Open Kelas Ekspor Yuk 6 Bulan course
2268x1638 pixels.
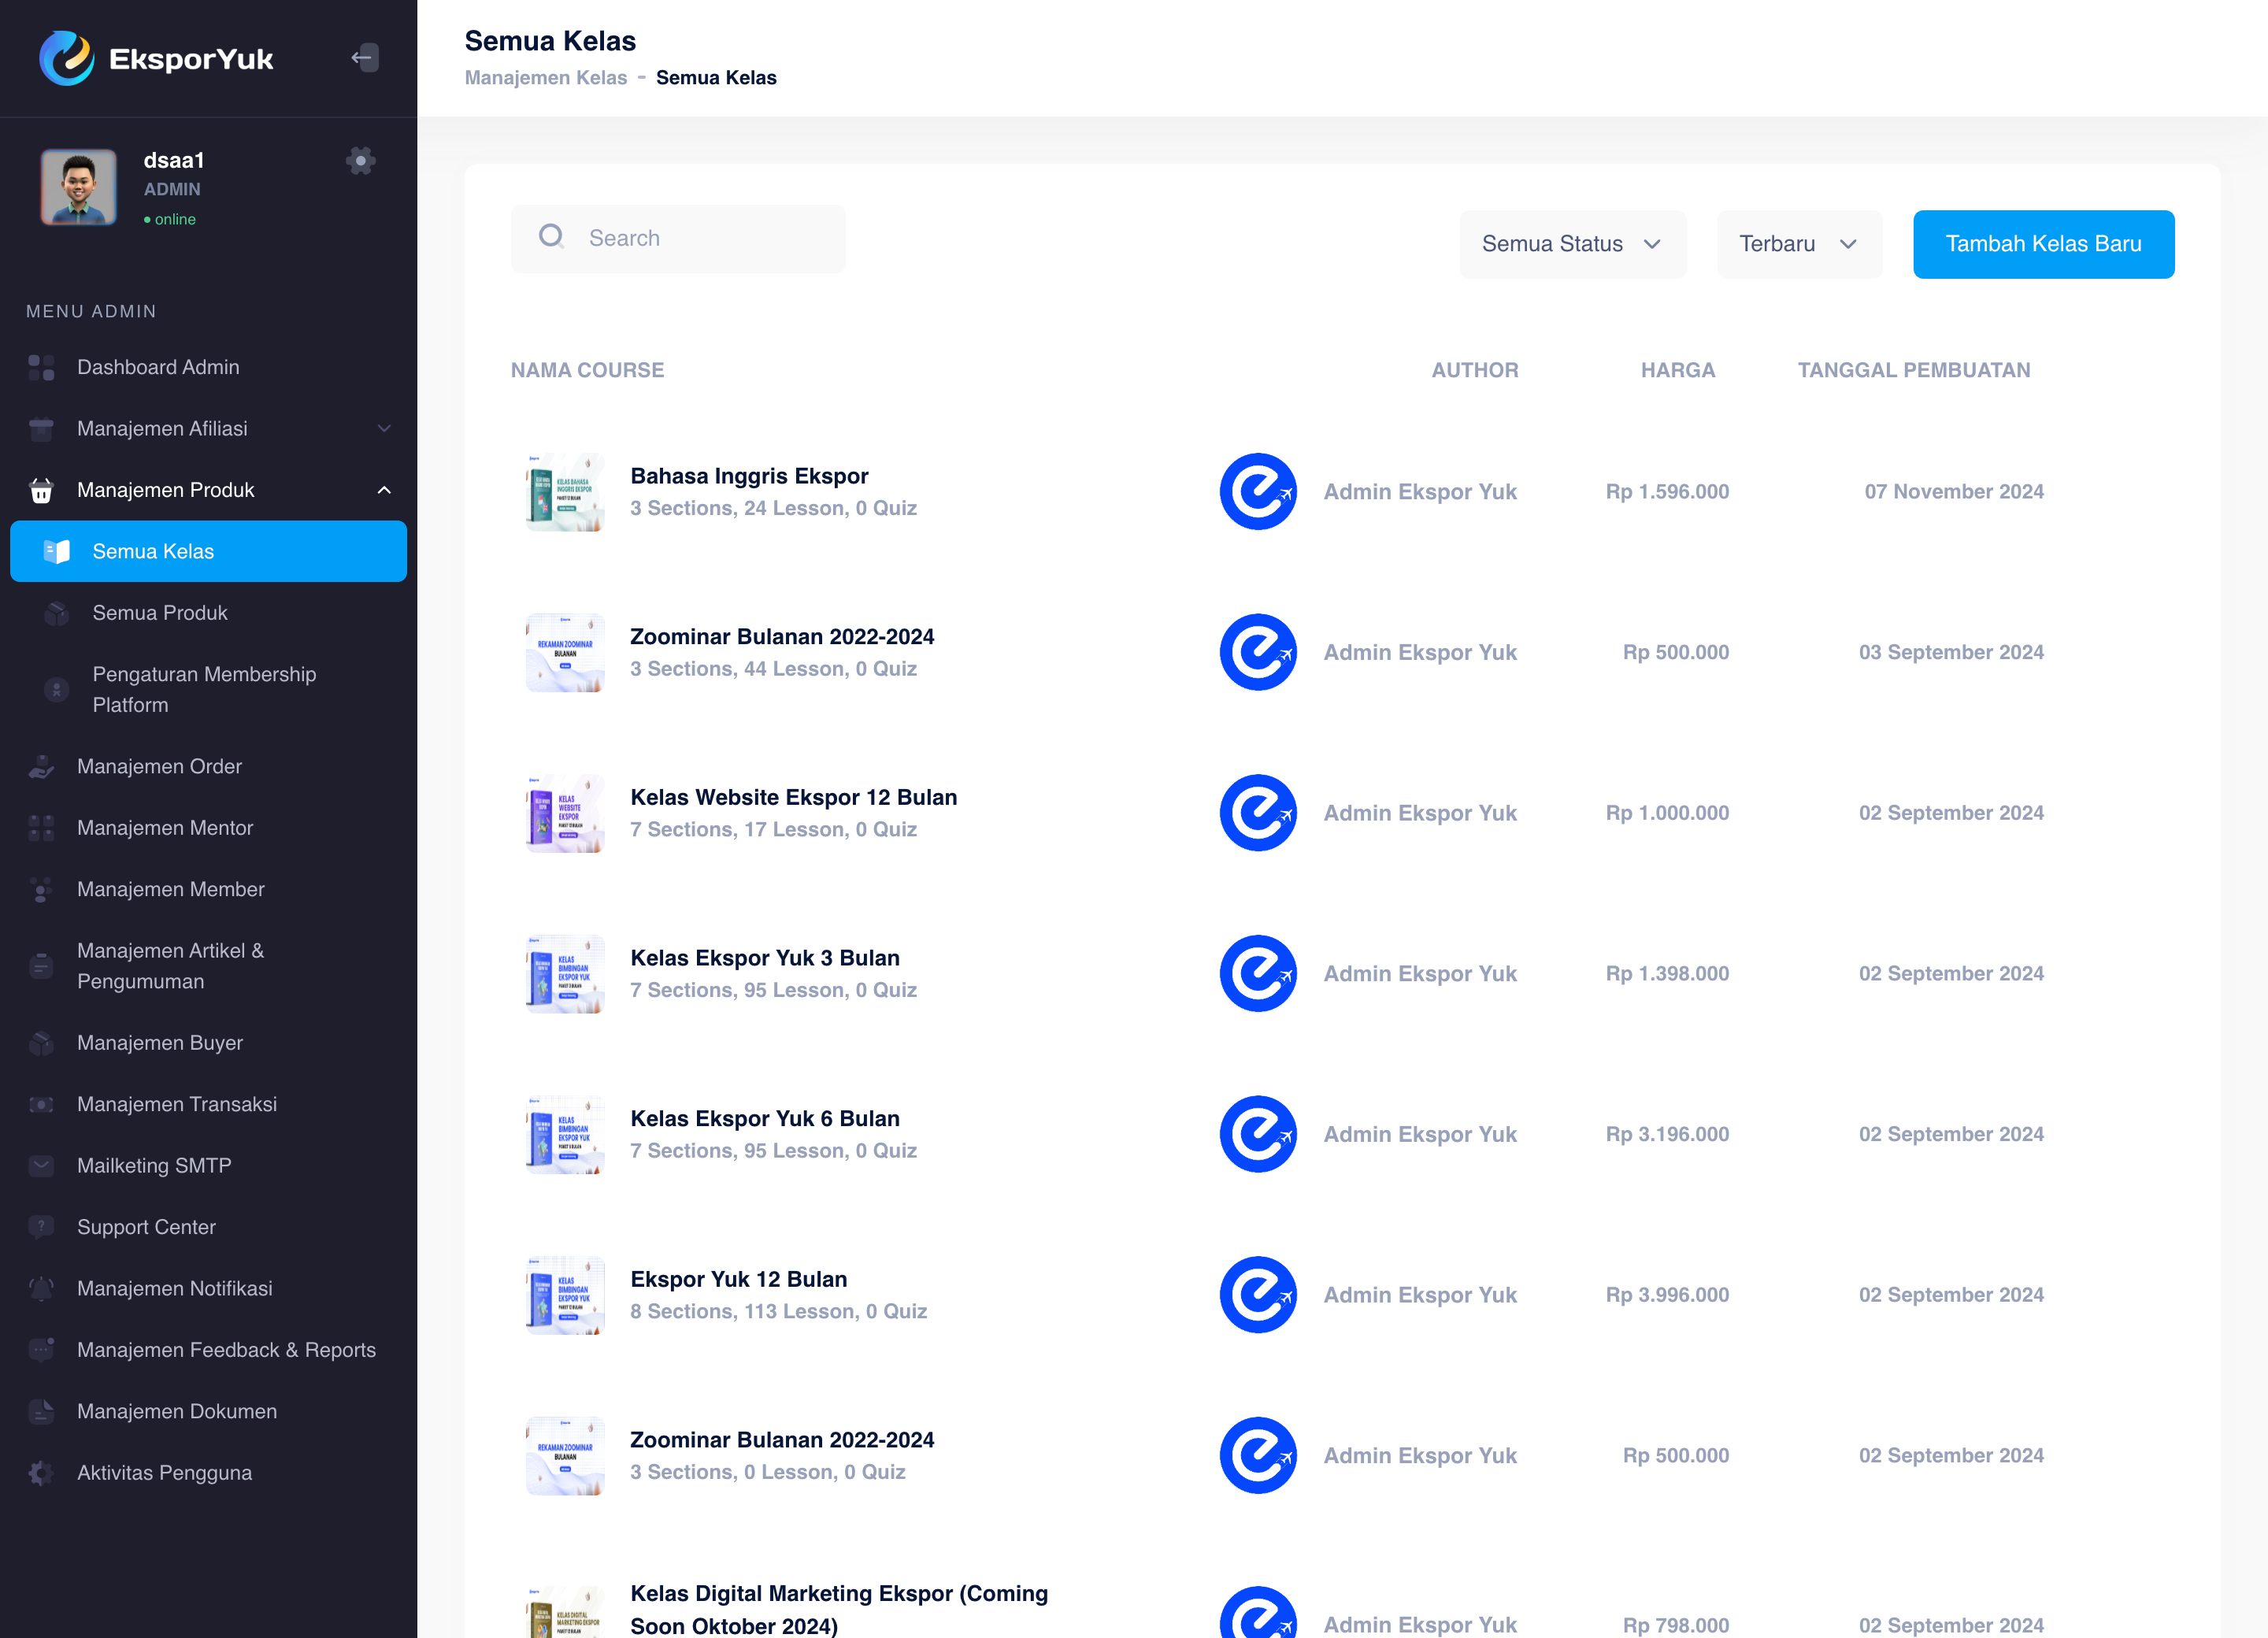point(765,1119)
